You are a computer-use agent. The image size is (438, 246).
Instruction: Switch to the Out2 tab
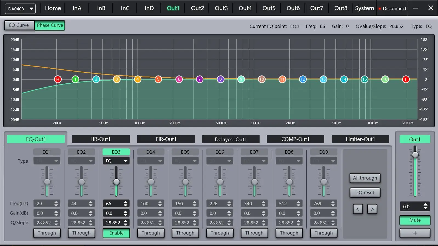pyautogui.click(x=197, y=8)
